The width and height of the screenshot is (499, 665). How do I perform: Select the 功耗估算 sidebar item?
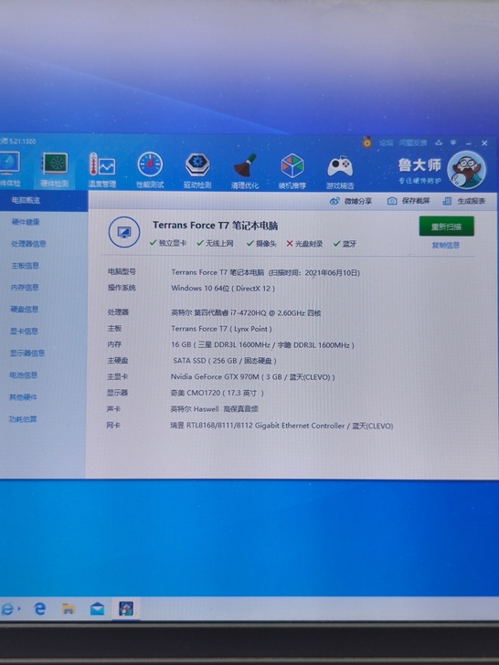[x=23, y=419]
